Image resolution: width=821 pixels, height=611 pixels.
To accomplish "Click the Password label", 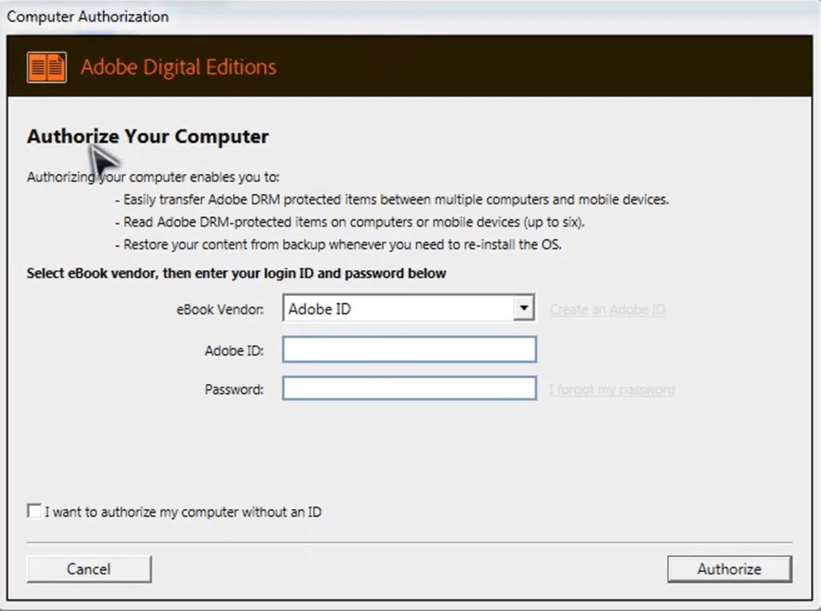I will click(234, 390).
